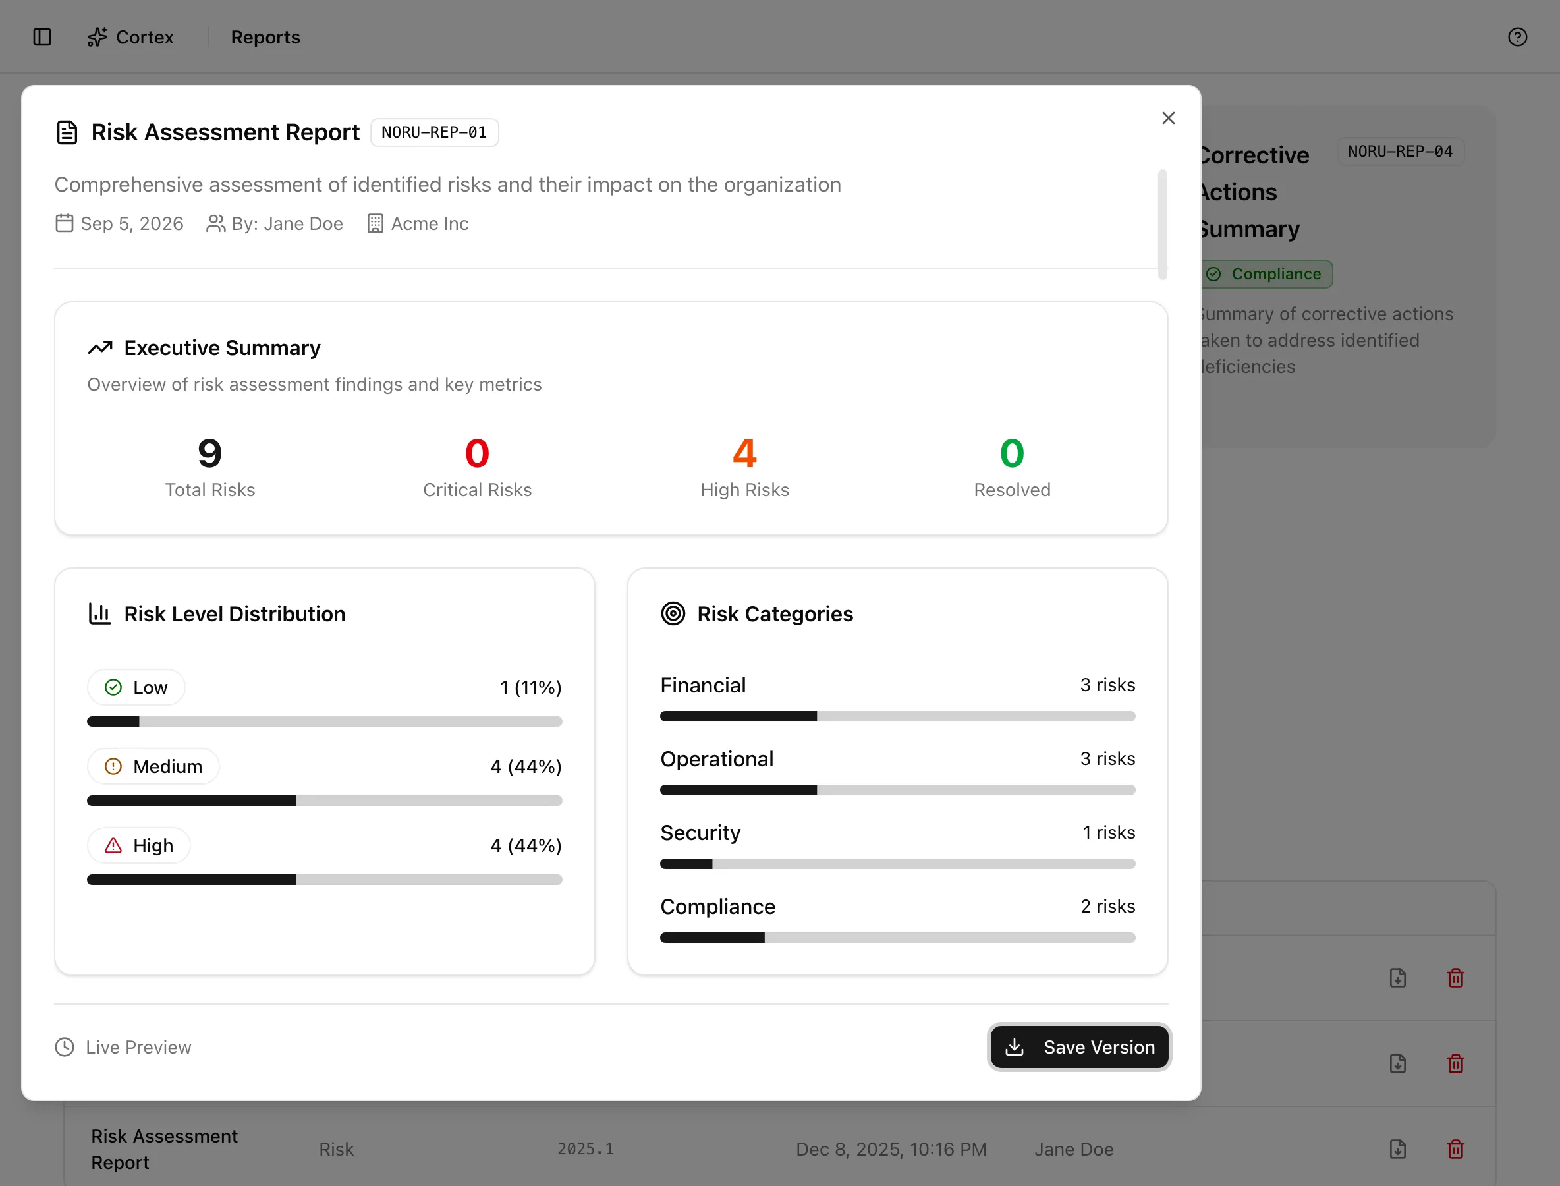Click the Operational category progress bar
The height and width of the screenshot is (1186, 1560).
[x=898, y=790]
